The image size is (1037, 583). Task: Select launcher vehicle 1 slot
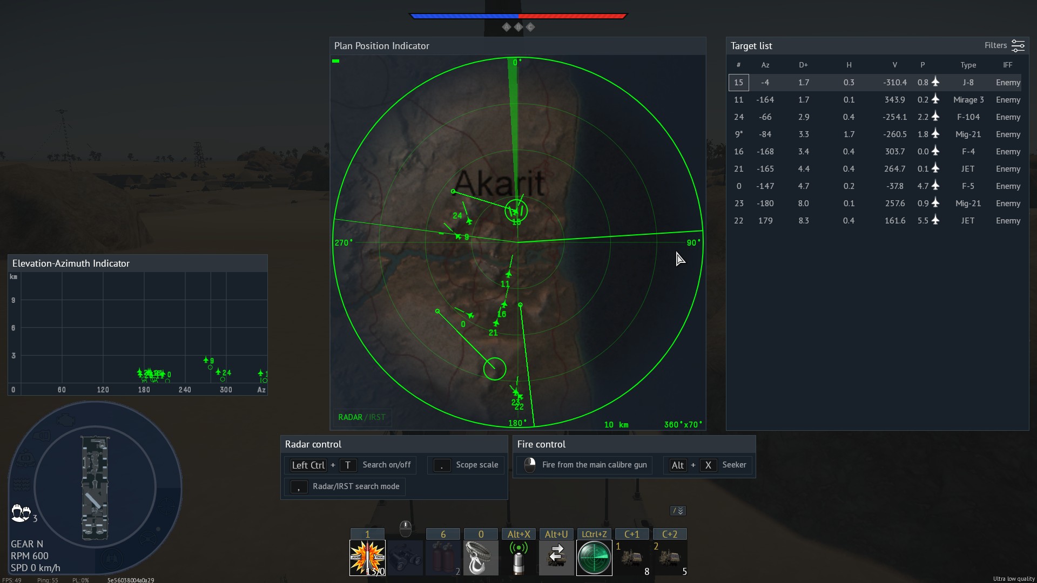click(632, 558)
